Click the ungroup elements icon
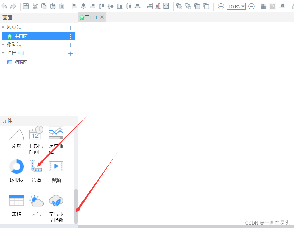Screen dimensions: 294x228 [x=188, y=6]
